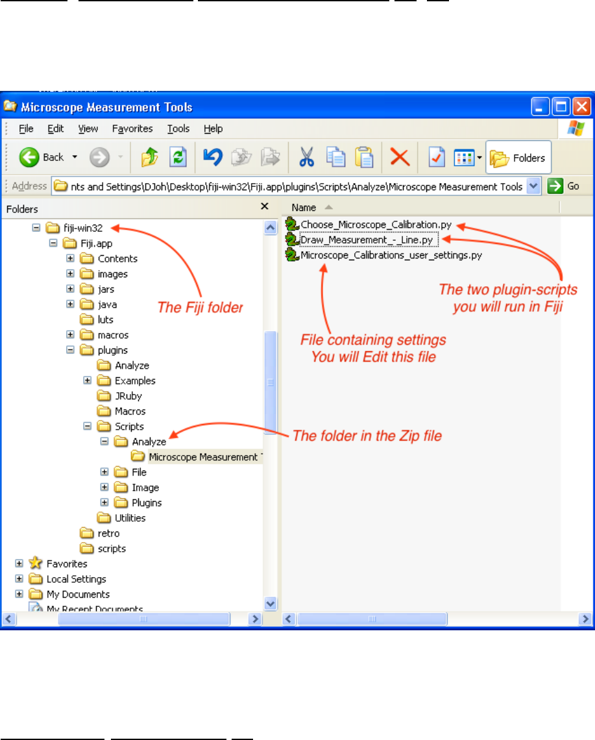Click the Cut scissors icon
Viewport: 595px width, 740px height.
[x=307, y=157]
